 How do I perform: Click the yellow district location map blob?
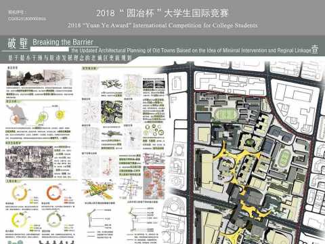coord(60,114)
